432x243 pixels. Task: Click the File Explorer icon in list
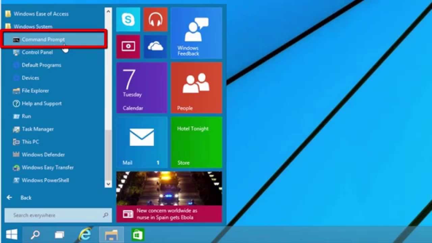(16, 91)
